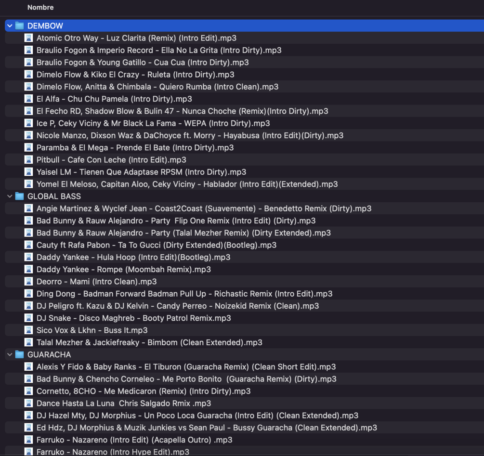The image size is (484, 456).
Task: Select file Dance Hasta La Luna Chris Salgado
Action: click(x=124, y=403)
